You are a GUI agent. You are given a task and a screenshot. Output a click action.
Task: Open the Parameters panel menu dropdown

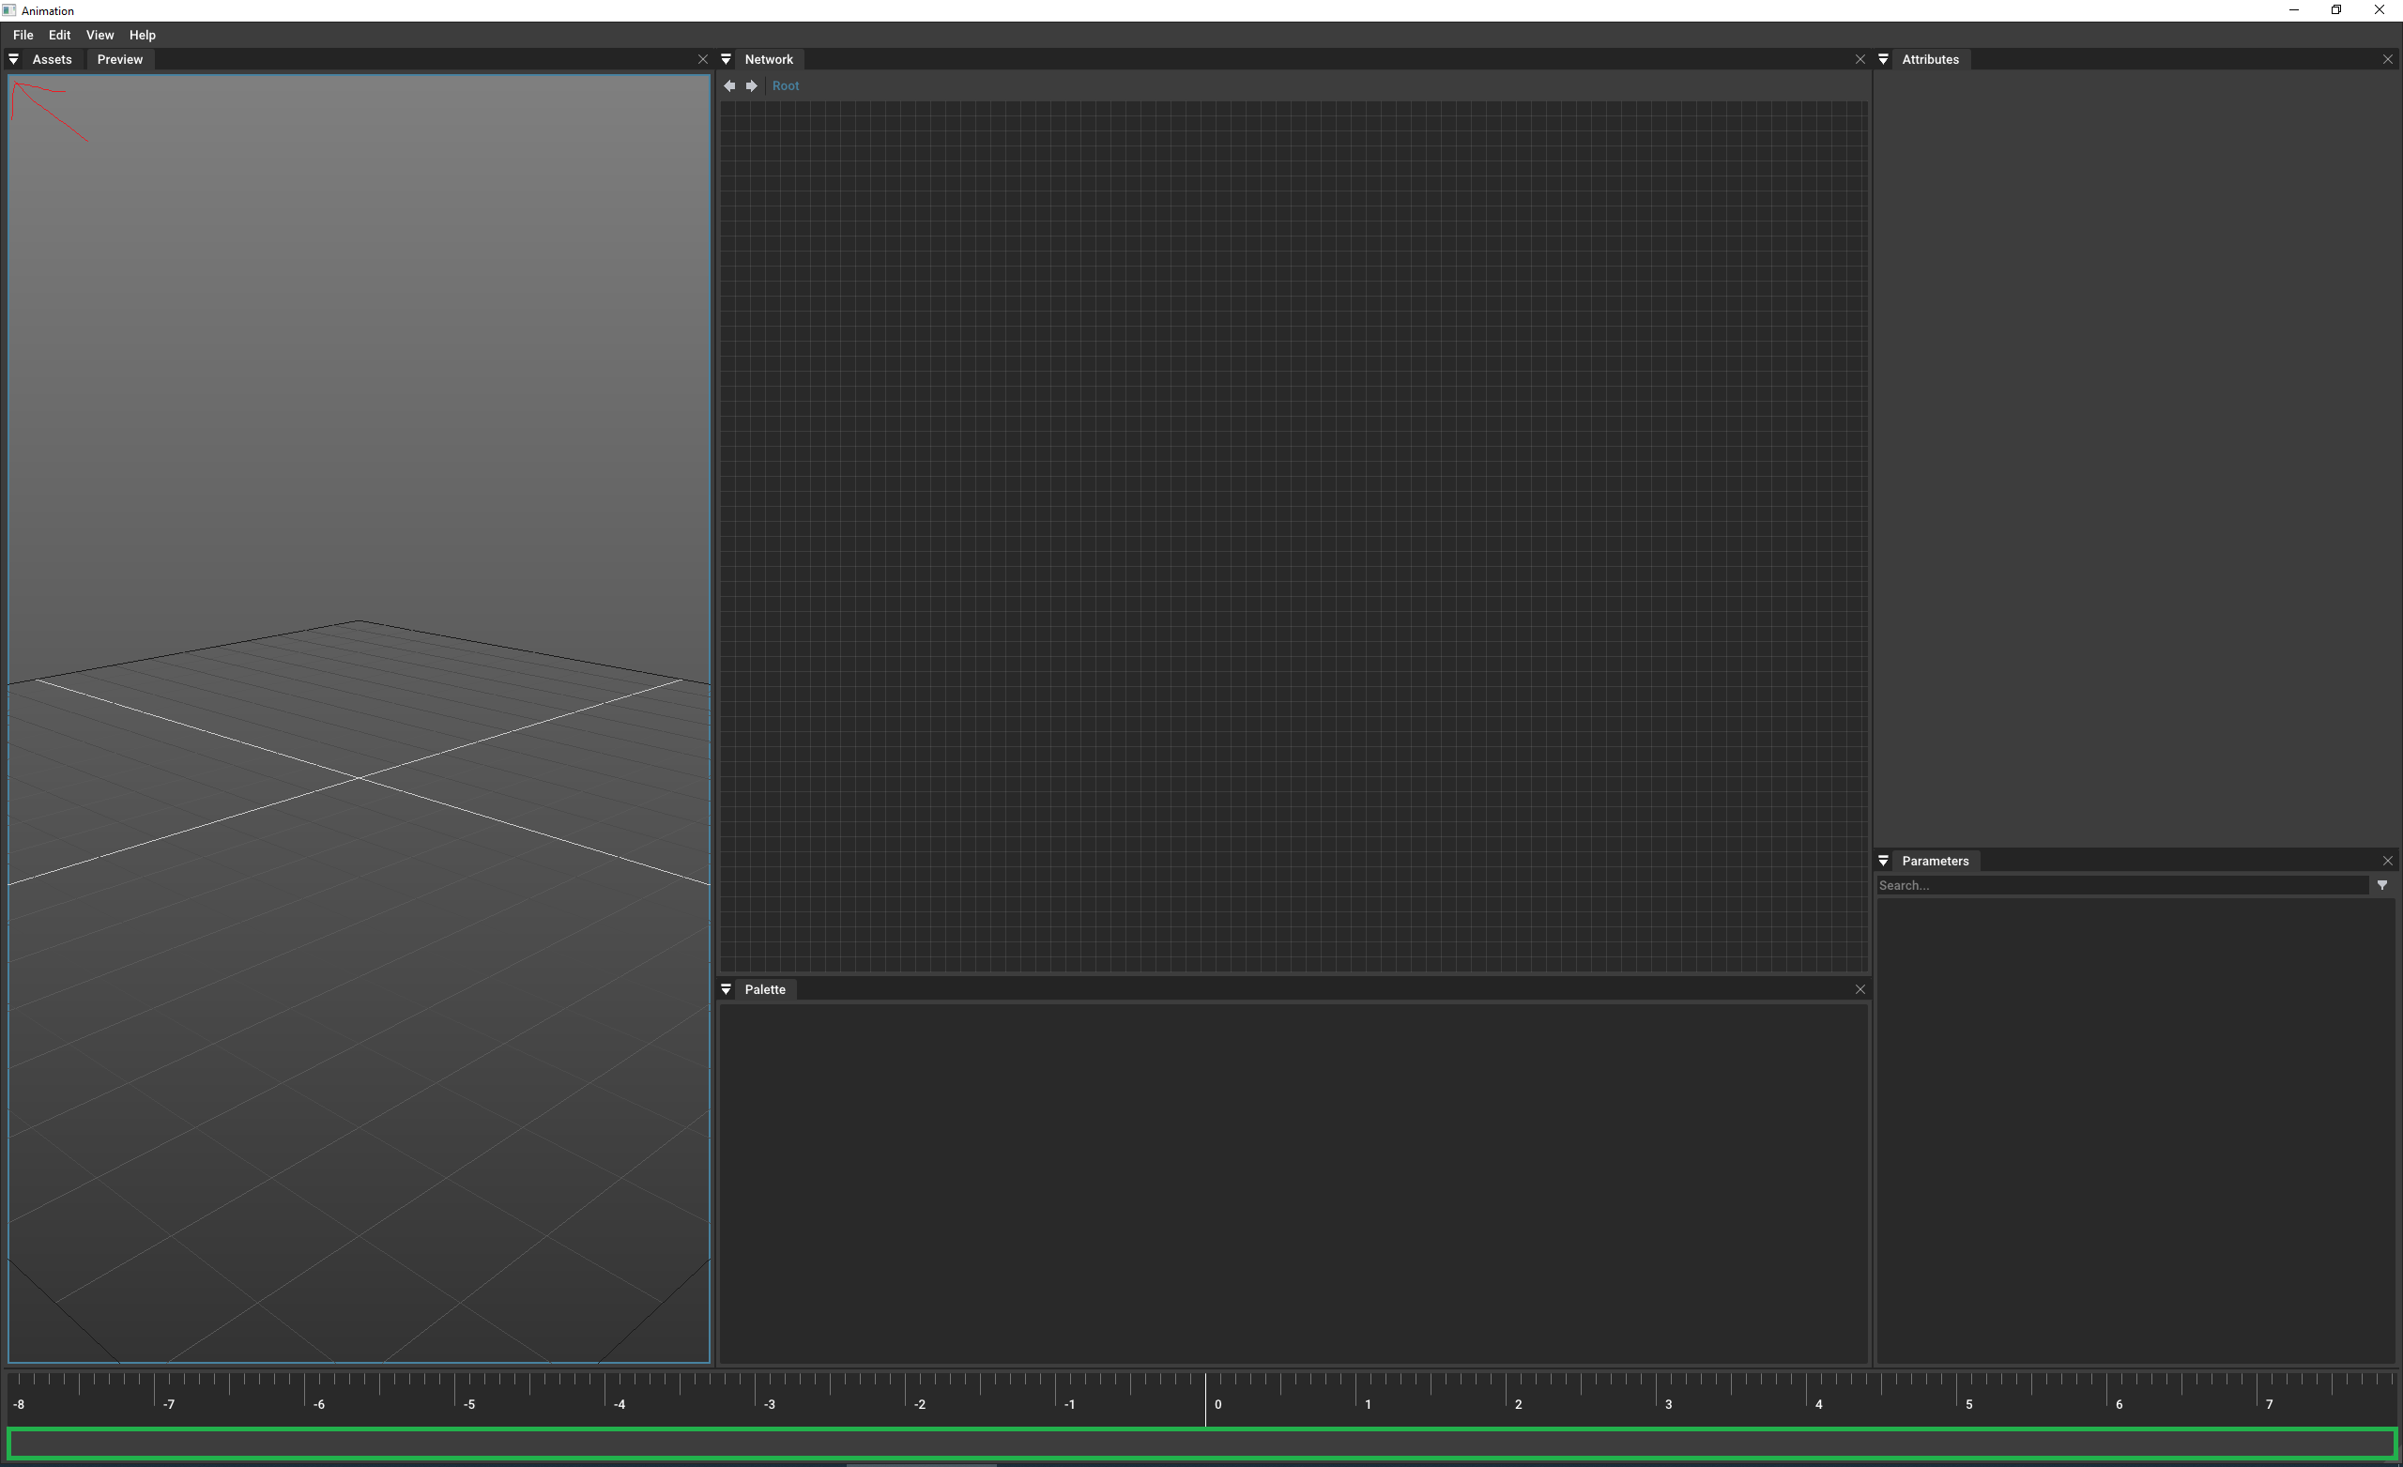click(1883, 861)
